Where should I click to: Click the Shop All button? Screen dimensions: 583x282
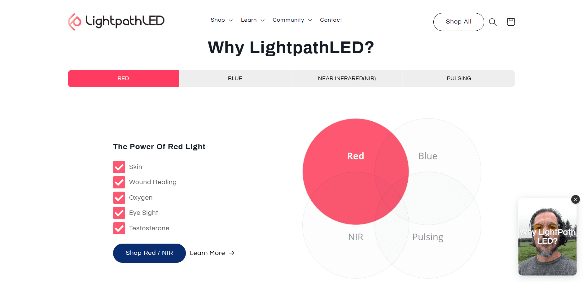(458, 22)
